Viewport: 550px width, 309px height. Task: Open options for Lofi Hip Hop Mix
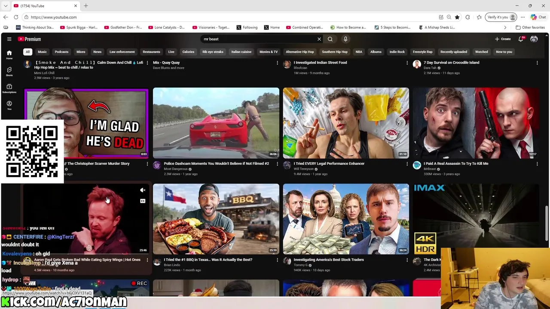point(147,63)
